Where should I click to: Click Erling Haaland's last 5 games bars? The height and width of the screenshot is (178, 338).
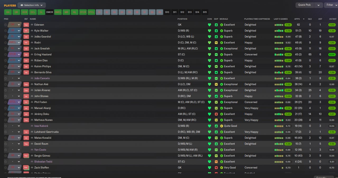pyautogui.click(x=279, y=55)
